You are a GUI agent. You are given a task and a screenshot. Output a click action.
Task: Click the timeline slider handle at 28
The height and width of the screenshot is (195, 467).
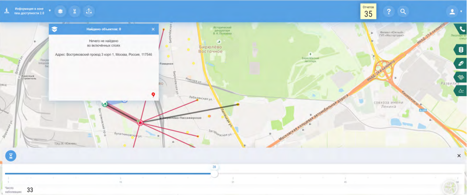214,174
